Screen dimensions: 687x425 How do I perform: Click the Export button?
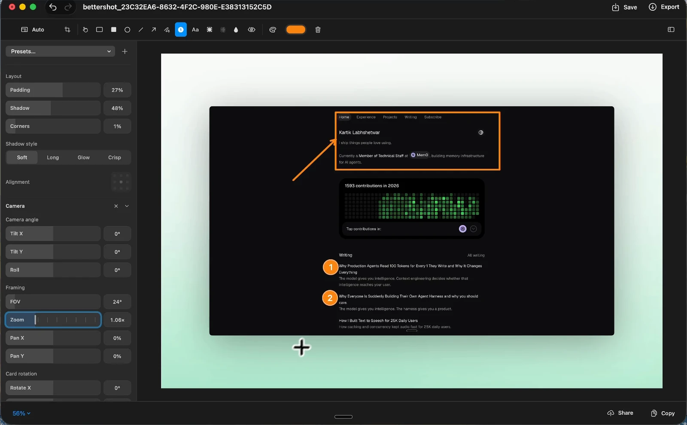coord(664,7)
